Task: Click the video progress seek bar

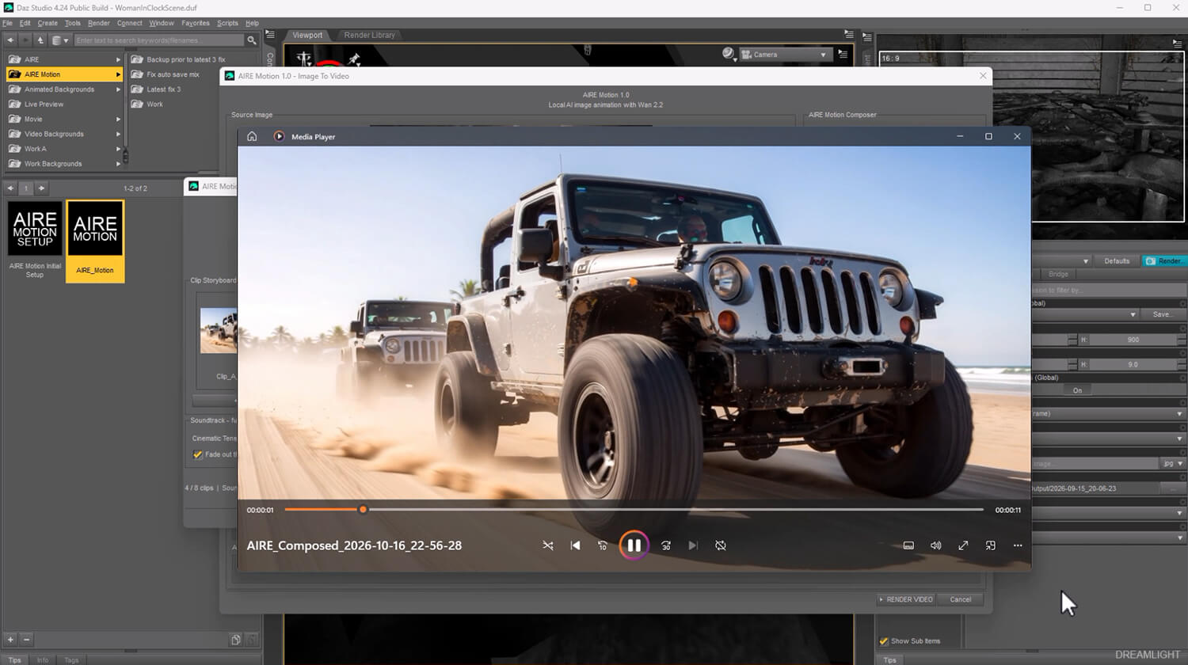Action: (634, 510)
